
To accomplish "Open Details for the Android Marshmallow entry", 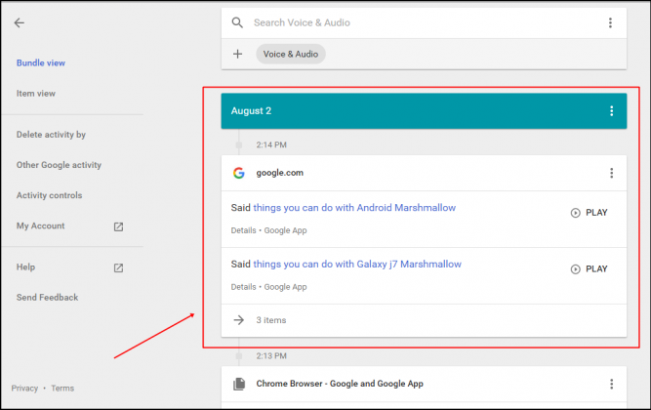I will click(243, 230).
